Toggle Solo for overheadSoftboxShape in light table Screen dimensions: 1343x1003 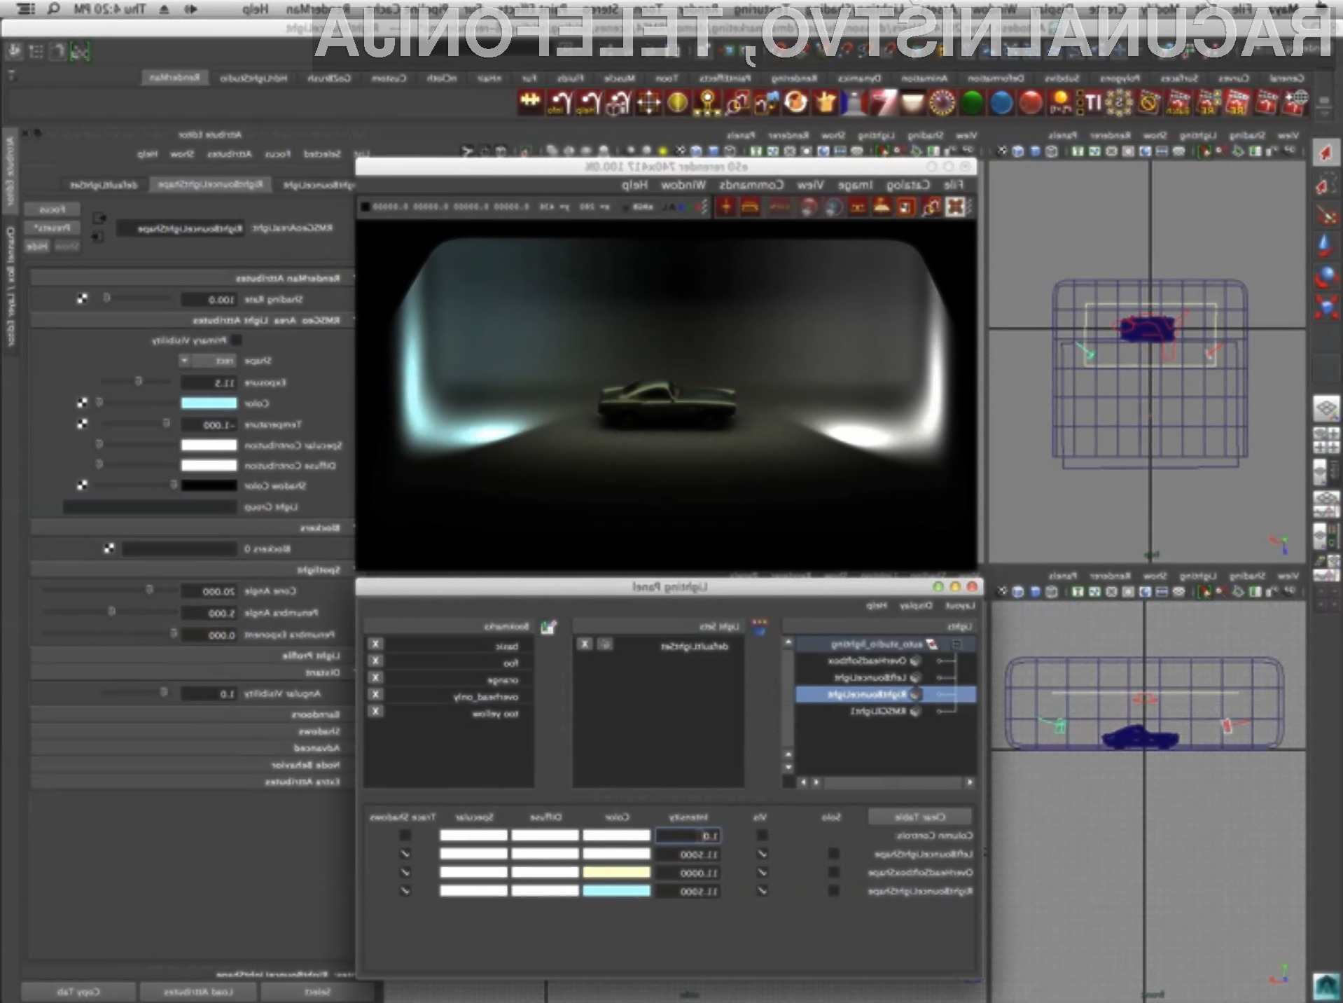(833, 873)
